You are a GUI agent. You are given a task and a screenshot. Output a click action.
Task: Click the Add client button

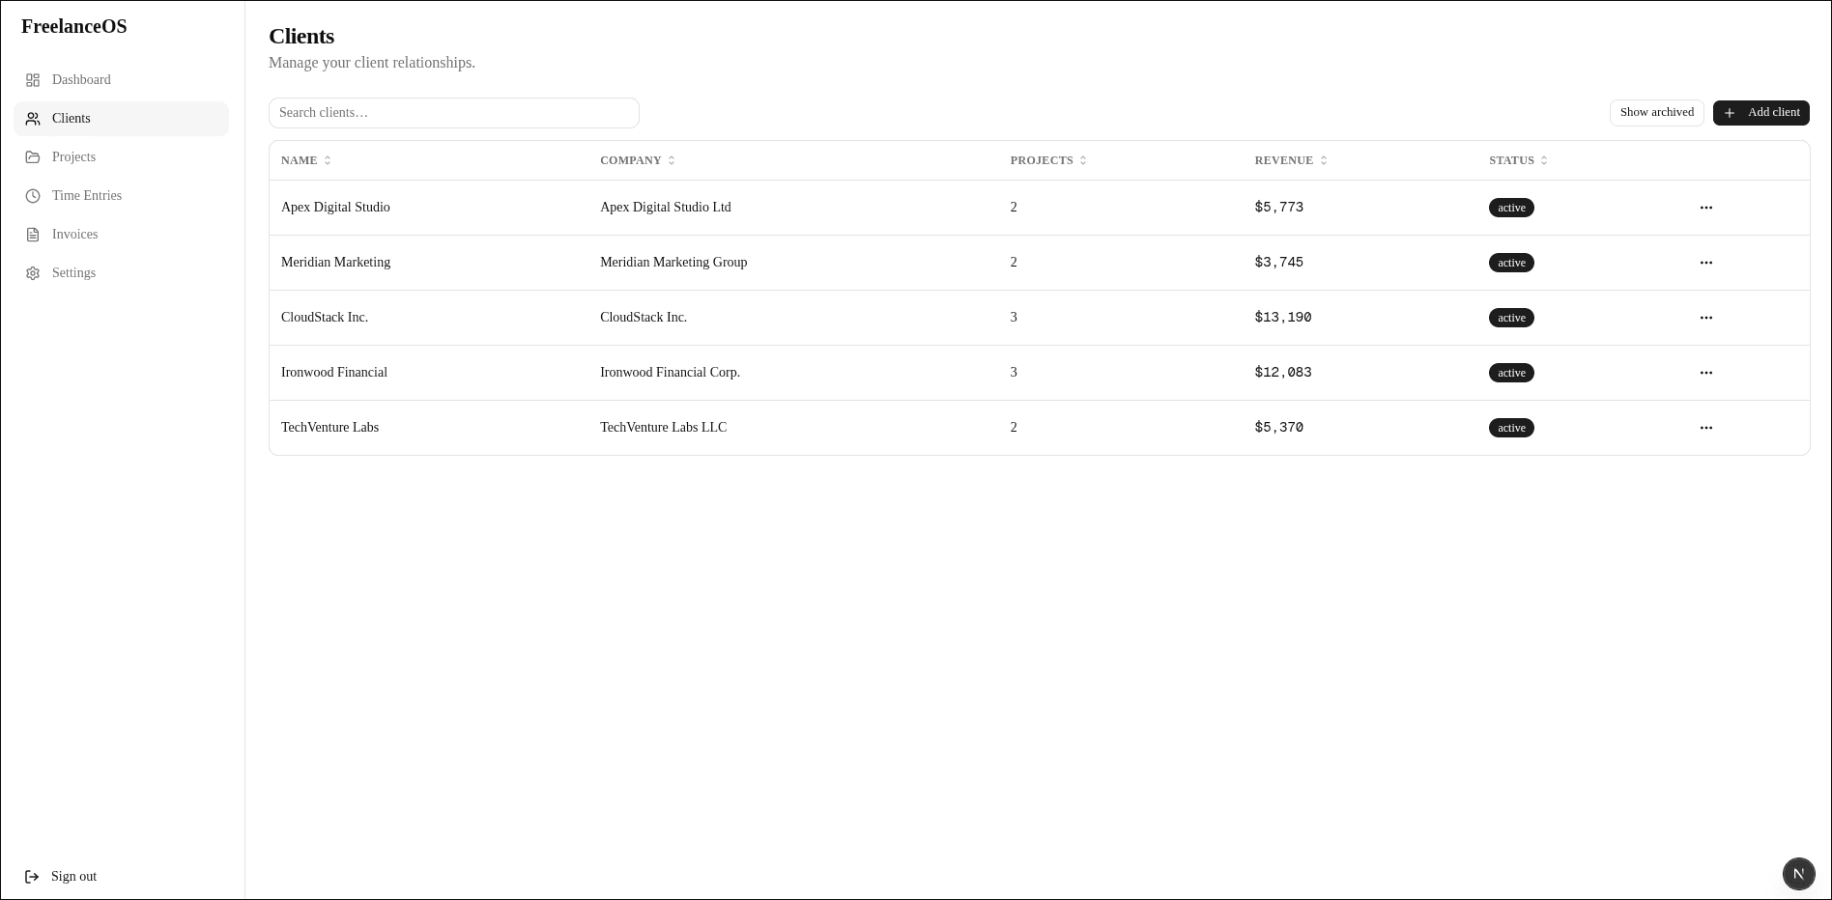point(1760,113)
